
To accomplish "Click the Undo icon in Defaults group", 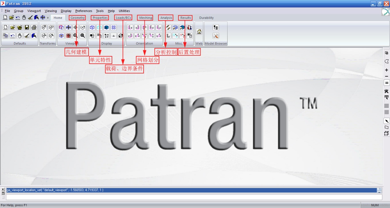I will (13, 36).
